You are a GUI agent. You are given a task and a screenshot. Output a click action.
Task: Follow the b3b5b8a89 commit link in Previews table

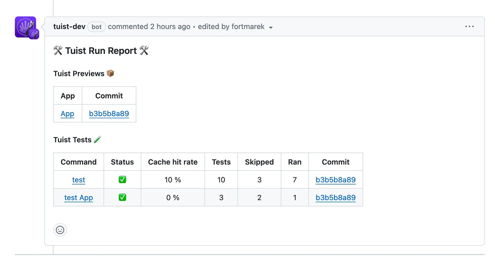point(109,114)
